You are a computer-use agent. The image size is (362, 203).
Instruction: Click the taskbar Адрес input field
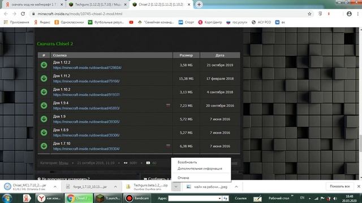(193, 198)
